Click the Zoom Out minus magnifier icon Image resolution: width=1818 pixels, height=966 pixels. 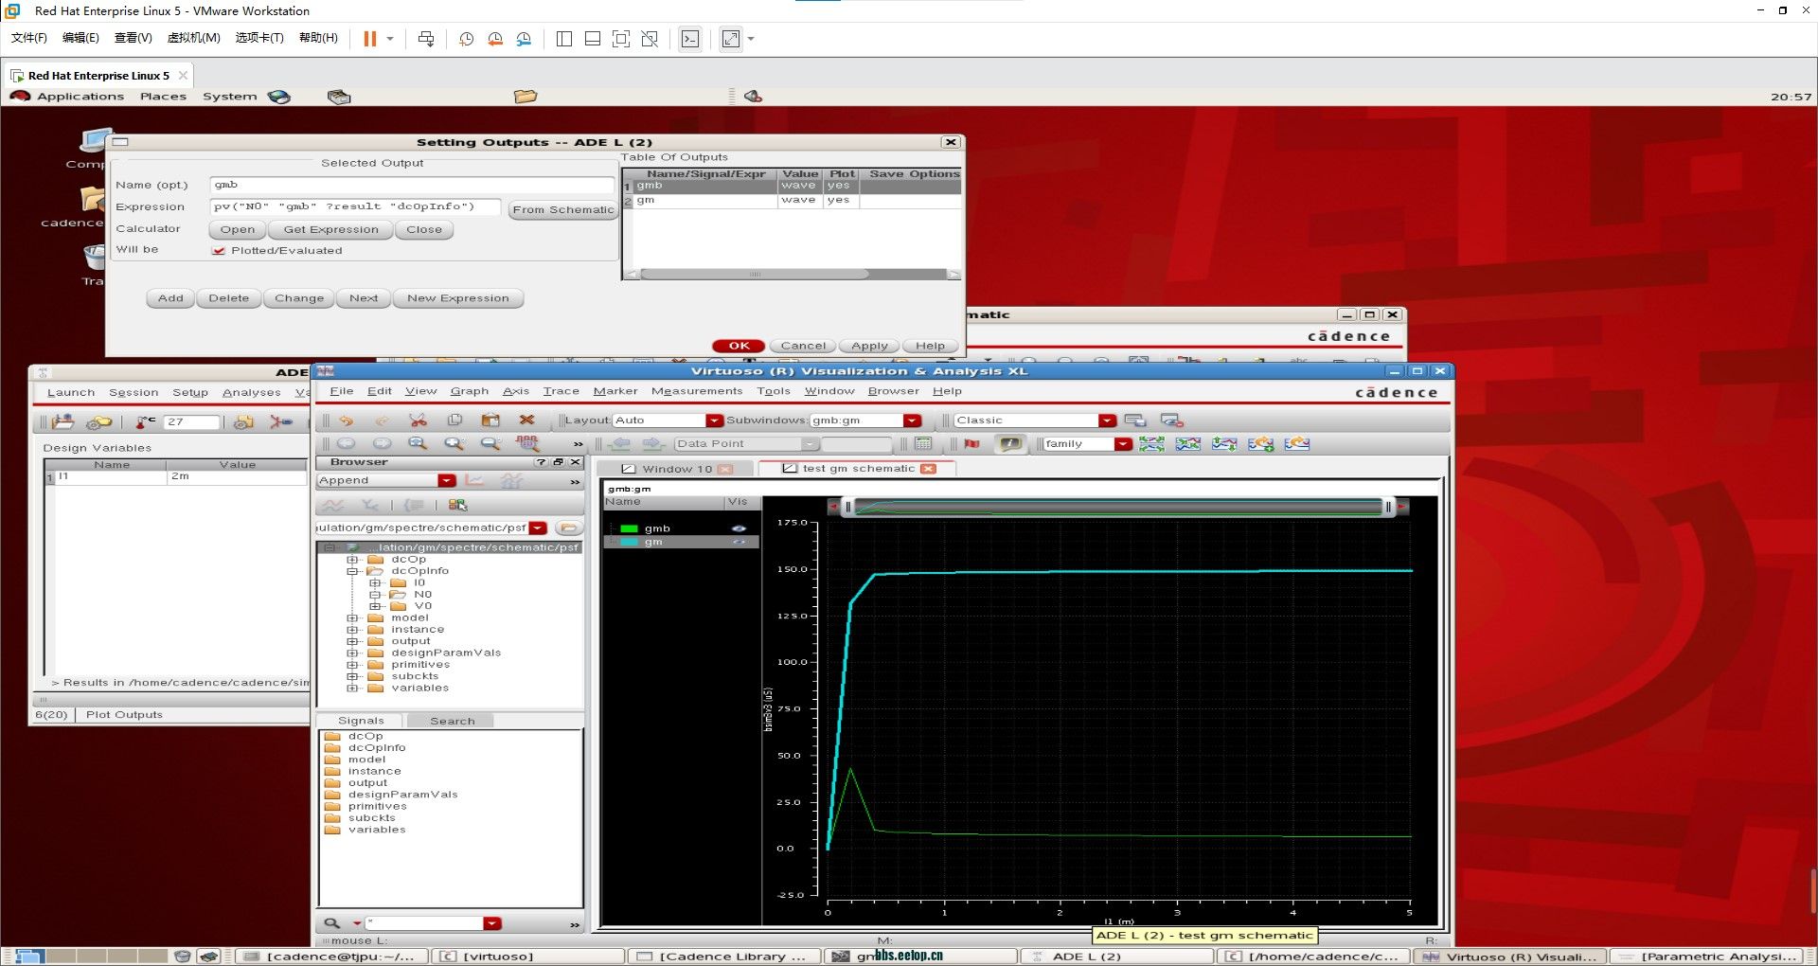point(490,443)
